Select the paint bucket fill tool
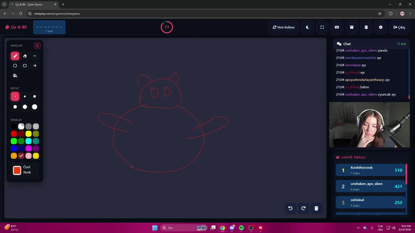415x233 pixels. tap(15, 75)
